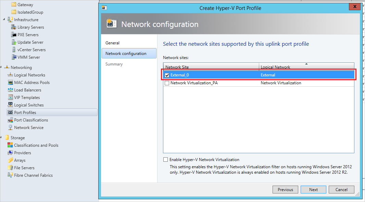
Task: Click the Next button
Action: (313, 189)
